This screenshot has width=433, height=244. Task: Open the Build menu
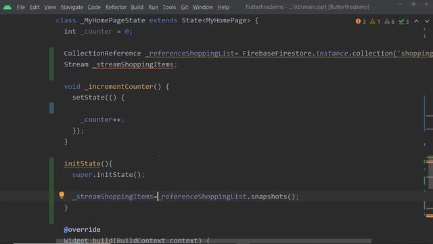137,7
